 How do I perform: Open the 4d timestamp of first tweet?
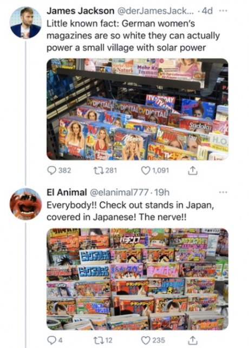(x=207, y=11)
